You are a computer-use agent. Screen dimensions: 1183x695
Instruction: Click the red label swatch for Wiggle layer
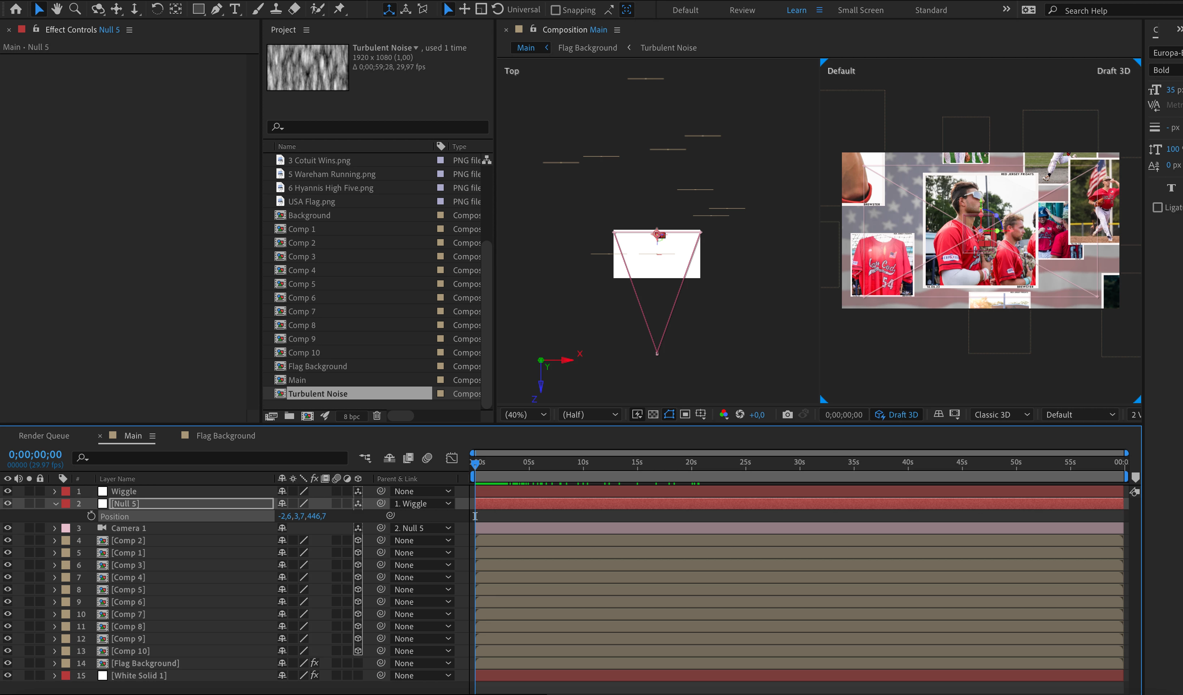(66, 491)
